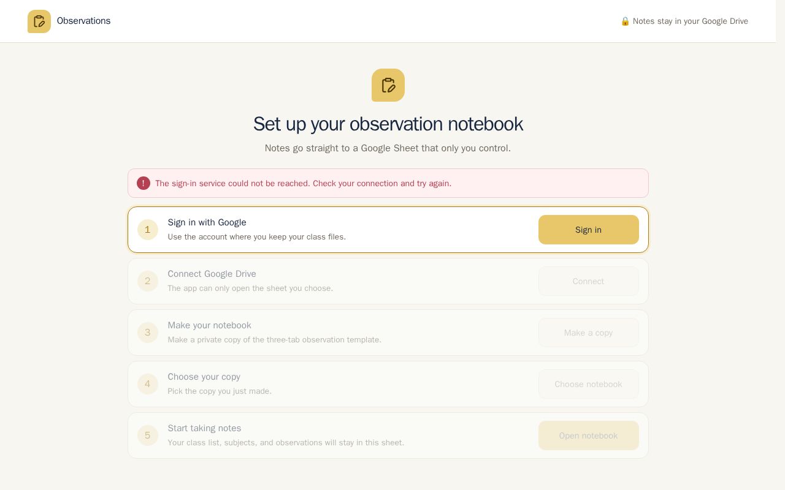Click the Choose notebook button
785x490 pixels.
click(x=589, y=384)
